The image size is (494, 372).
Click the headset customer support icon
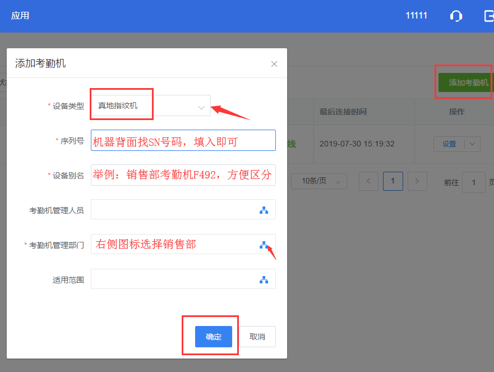coord(456,16)
